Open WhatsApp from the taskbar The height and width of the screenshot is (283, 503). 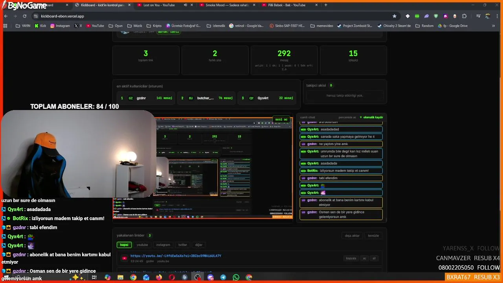[236, 277]
